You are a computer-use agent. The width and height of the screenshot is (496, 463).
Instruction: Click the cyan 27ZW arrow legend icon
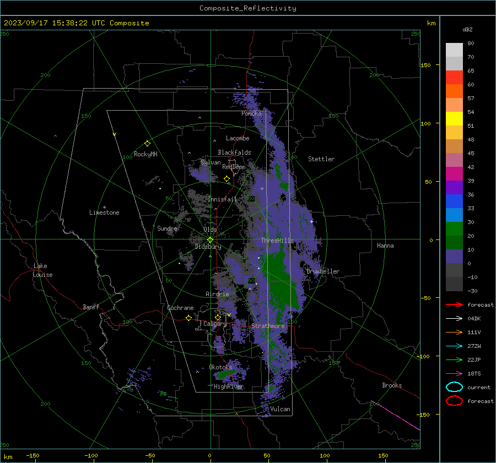tap(454, 346)
